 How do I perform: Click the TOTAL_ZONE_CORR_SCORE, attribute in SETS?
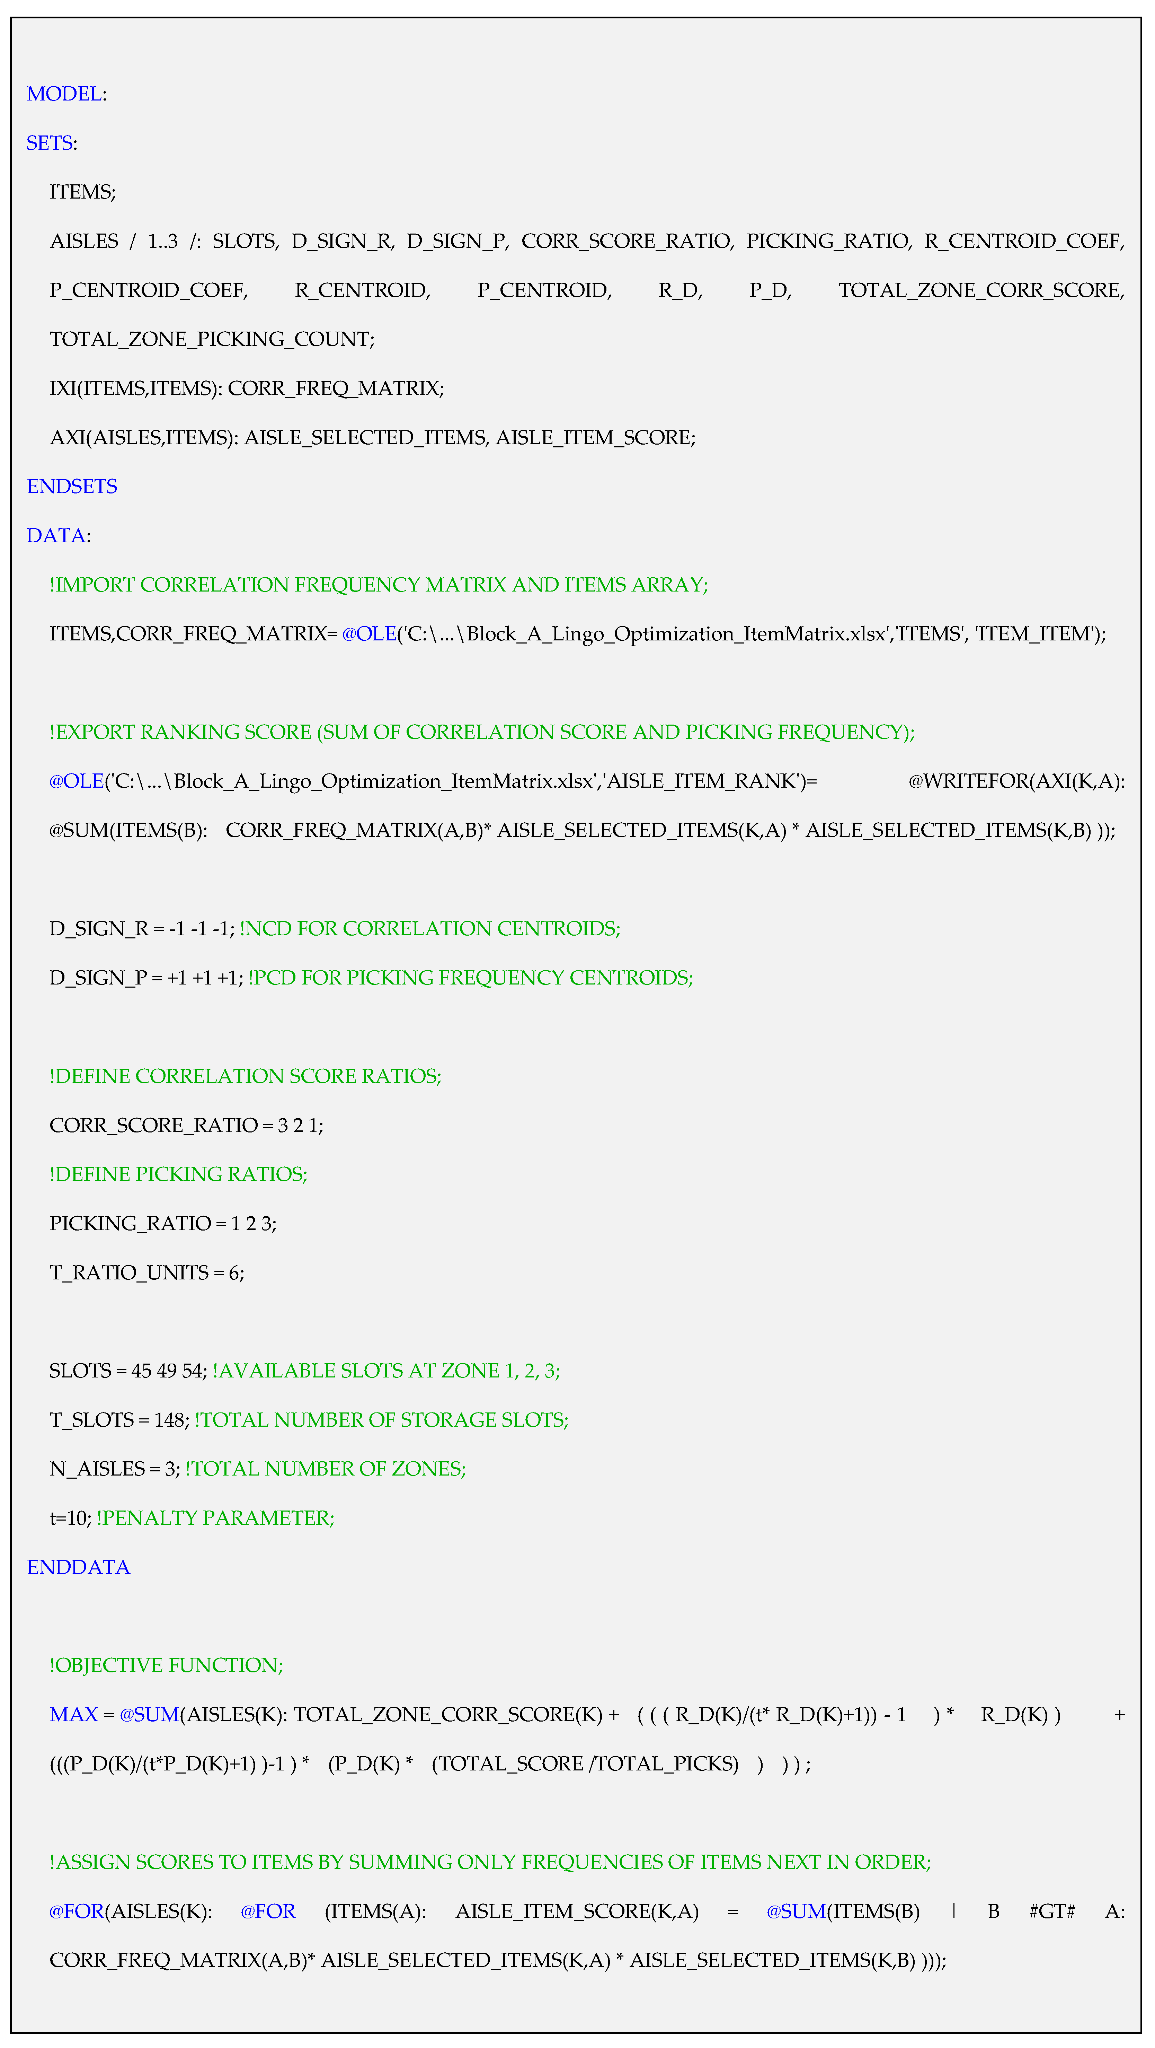click(982, 291)
